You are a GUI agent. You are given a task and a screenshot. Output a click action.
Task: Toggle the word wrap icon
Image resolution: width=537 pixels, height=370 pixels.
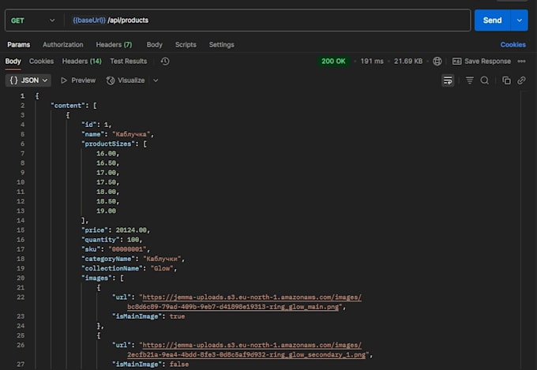pos(448,80)
